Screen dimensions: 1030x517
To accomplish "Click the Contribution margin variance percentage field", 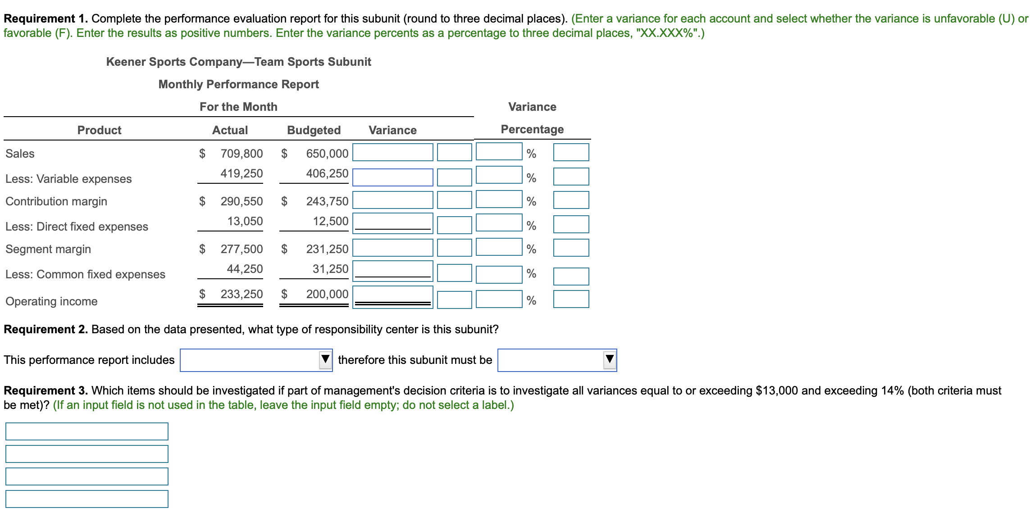I will (x=499, y=199).
